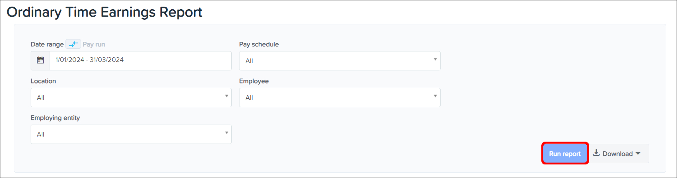Click the Employee dropdown arrow
The width and height of the screenshot is (677, 178).
435,96
